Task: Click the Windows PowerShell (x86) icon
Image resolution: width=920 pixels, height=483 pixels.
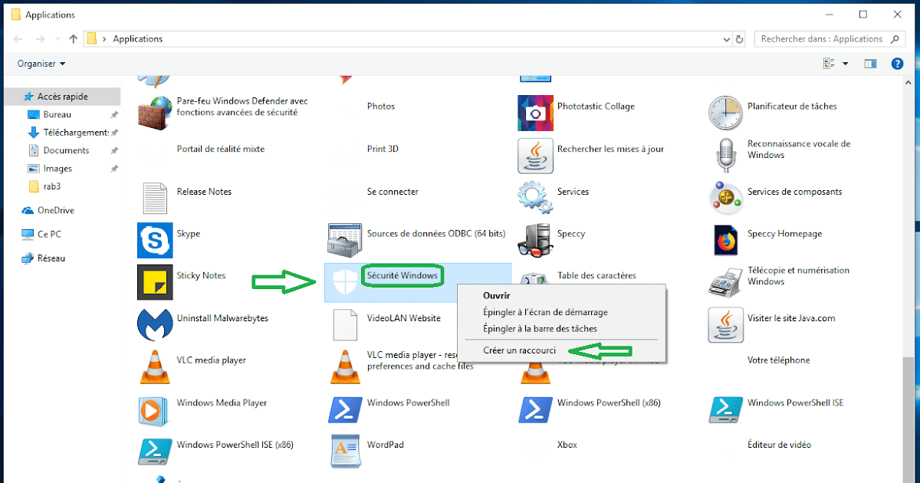Action: (x=535, y=409)
